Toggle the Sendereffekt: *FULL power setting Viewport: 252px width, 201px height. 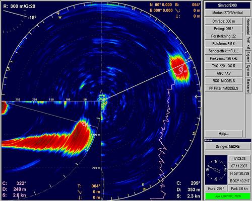[224, 51]
